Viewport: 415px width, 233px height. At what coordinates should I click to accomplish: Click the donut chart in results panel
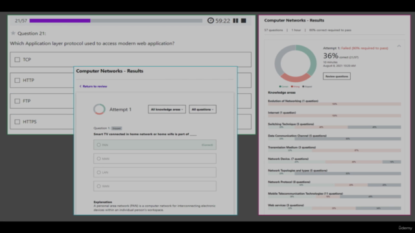[x=296, y=63]
